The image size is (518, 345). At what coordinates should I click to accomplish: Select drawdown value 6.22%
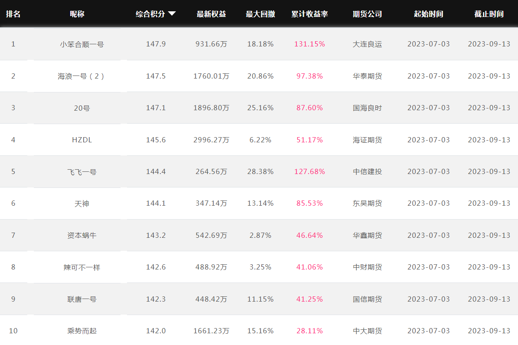click(261, 140)
